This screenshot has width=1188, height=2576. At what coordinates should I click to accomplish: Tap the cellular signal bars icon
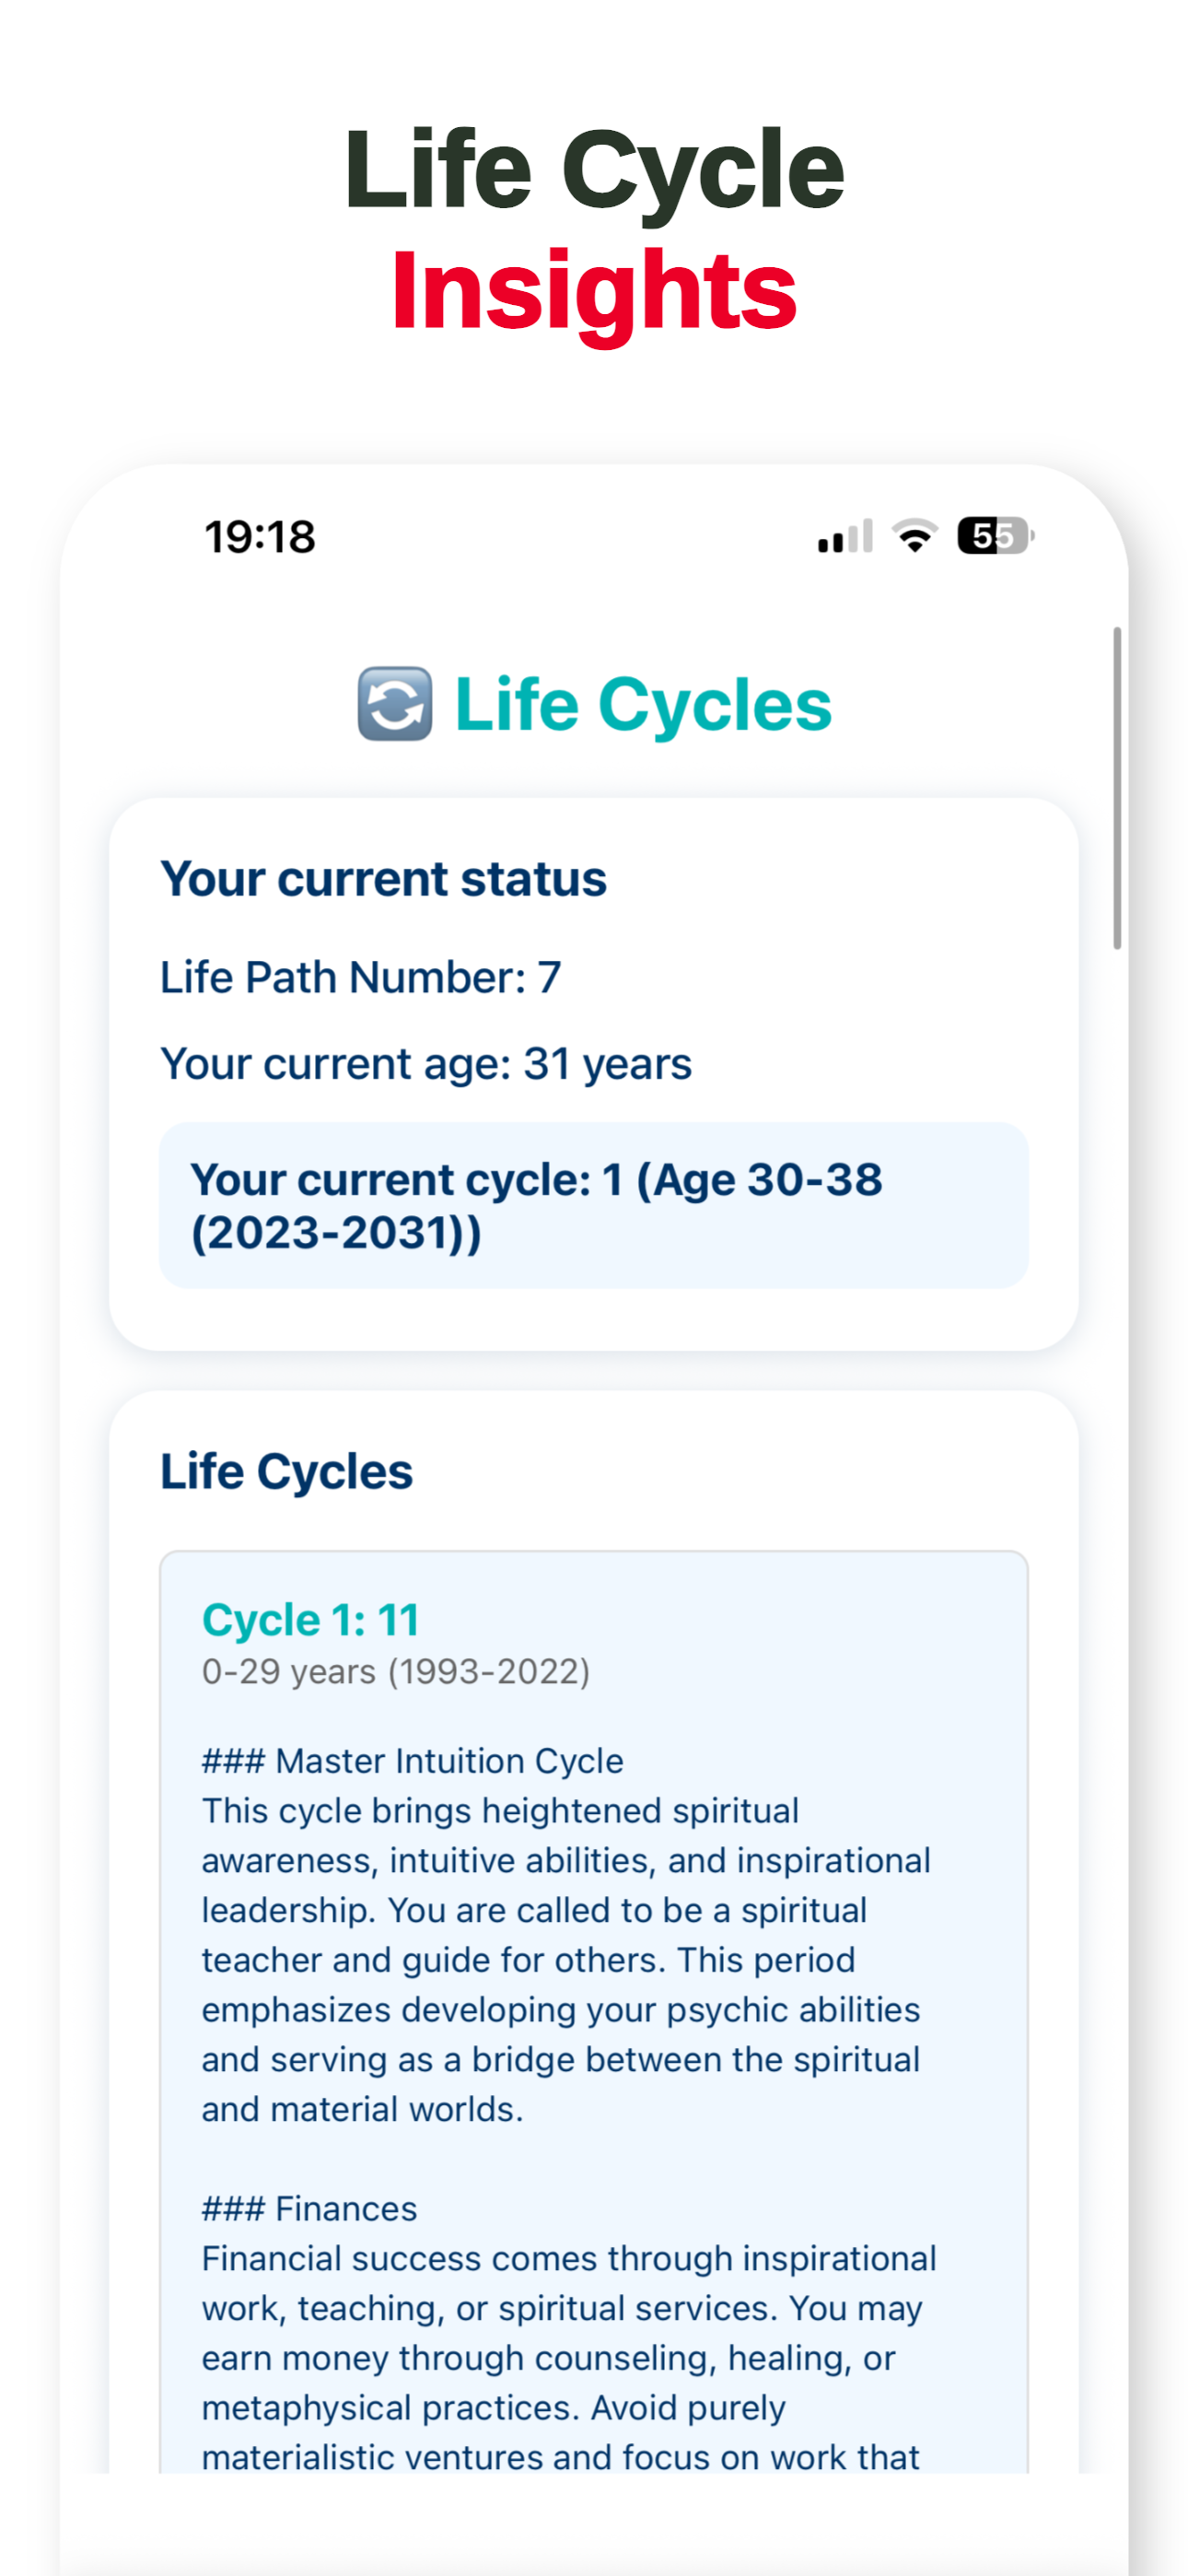845,536
